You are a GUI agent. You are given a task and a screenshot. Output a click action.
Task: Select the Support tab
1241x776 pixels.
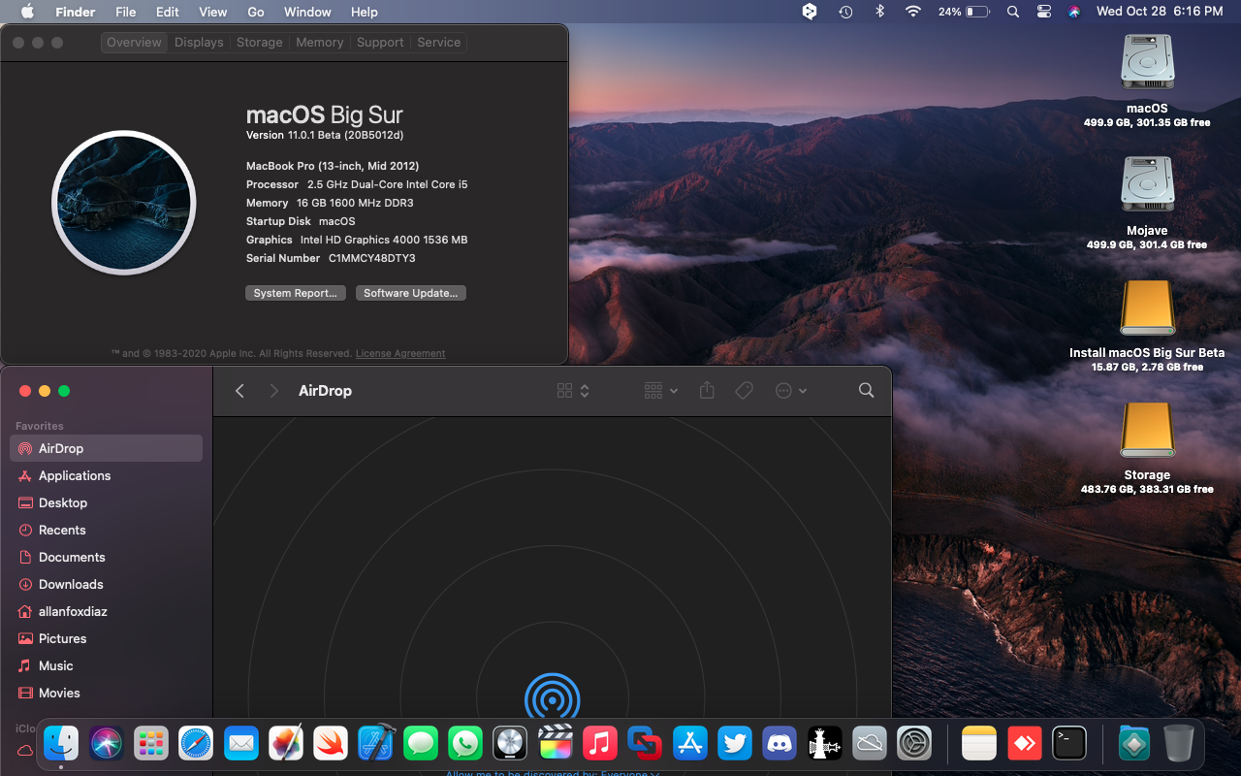[380, 43]
